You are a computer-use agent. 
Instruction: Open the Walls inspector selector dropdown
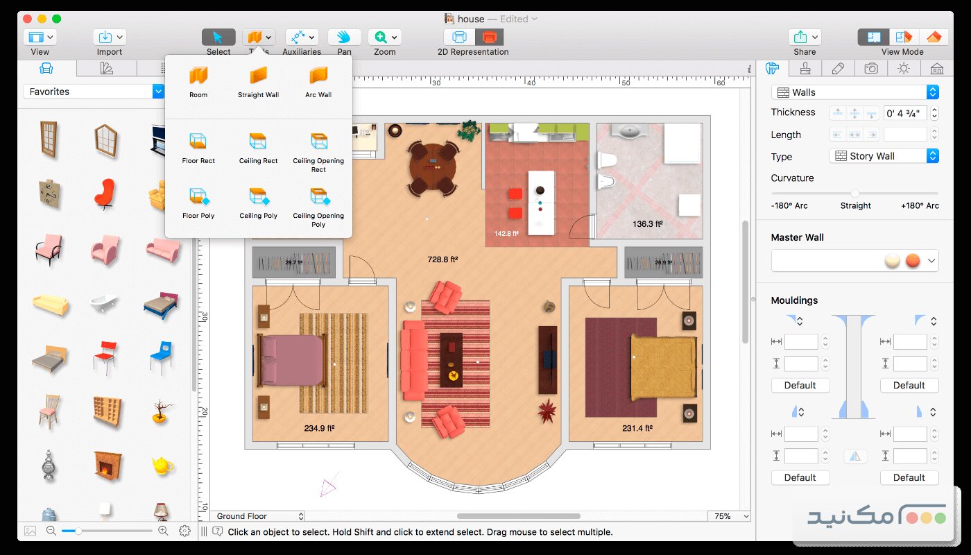coord(933,91)
